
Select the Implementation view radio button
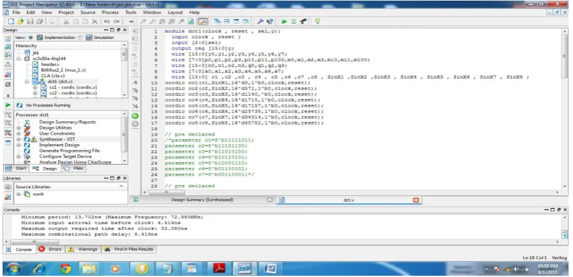(x=30, y=38)
